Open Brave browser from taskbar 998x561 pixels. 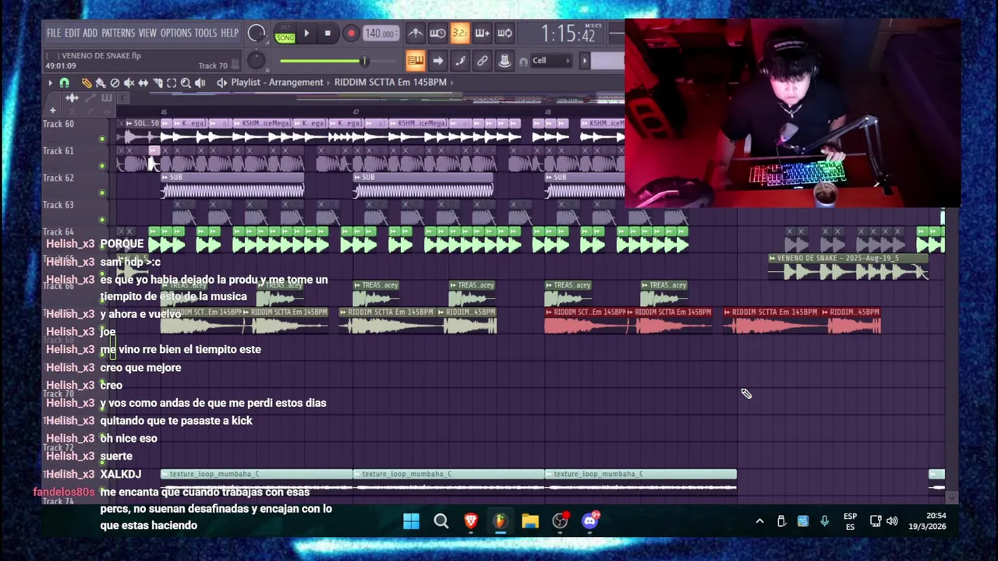(471, 521)
